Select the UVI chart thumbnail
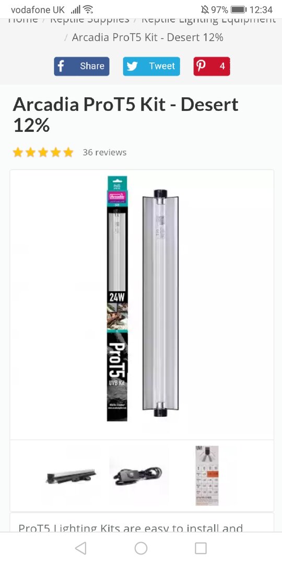Viewport: 282px width, 565px height. pos(207,475)
